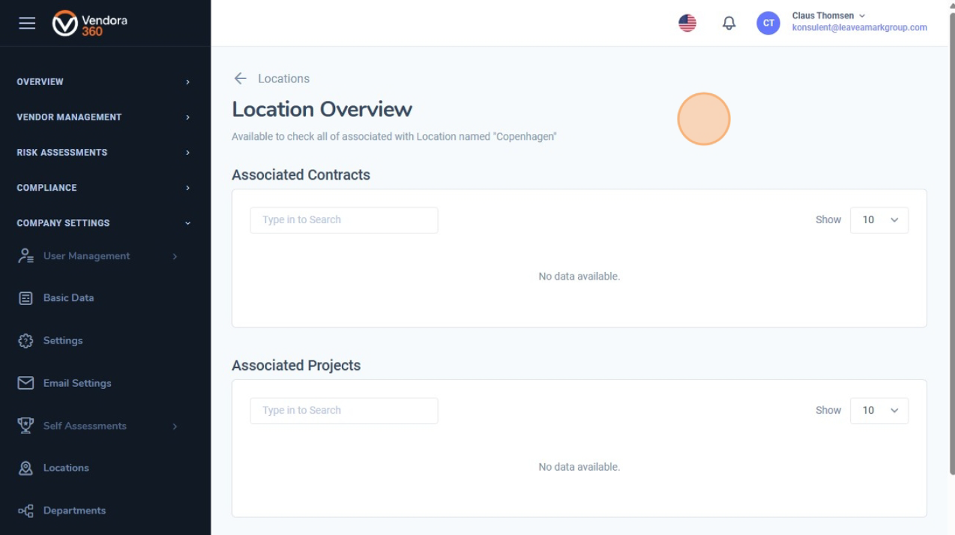Open the US flag language selector
Viewport: 955px width, 535px height.
click(687, 23)
